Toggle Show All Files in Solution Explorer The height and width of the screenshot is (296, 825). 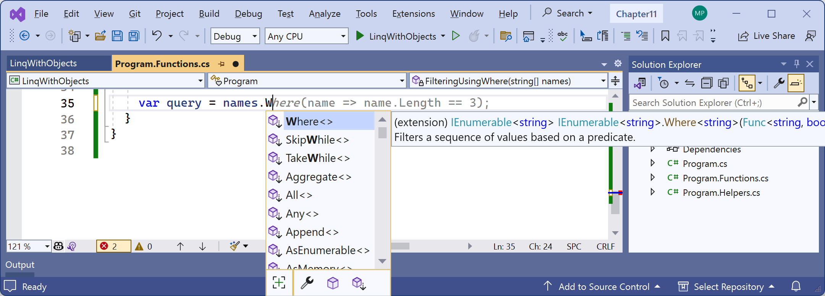point(723,83)
